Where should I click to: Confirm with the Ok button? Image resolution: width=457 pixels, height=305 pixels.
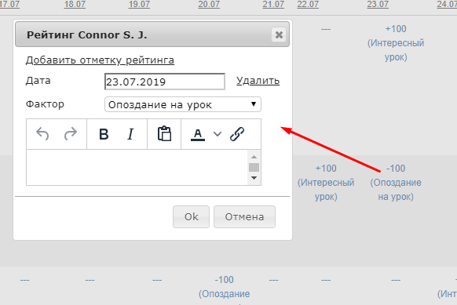point(191,217)
